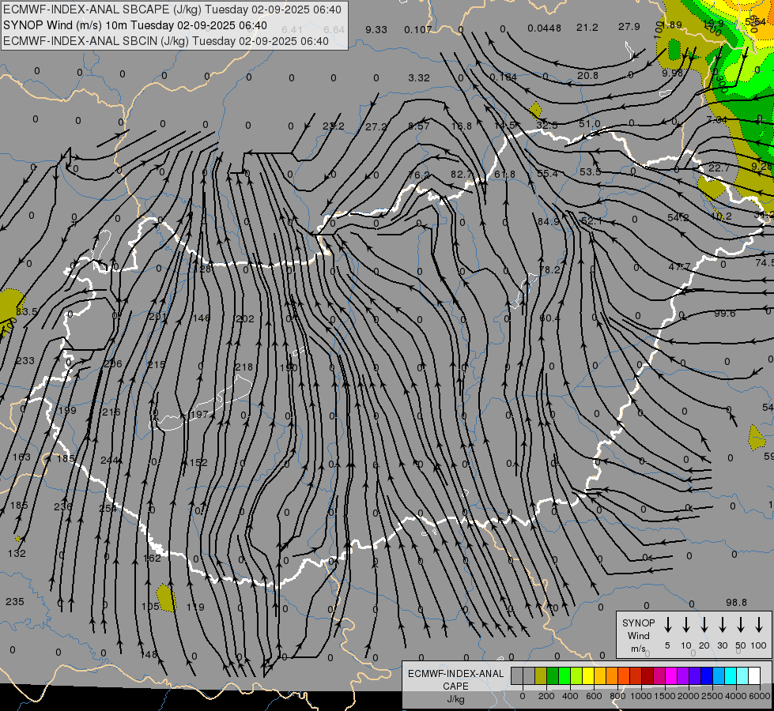
Task: Click the map value 0.0448
Action: pos(544,28)
